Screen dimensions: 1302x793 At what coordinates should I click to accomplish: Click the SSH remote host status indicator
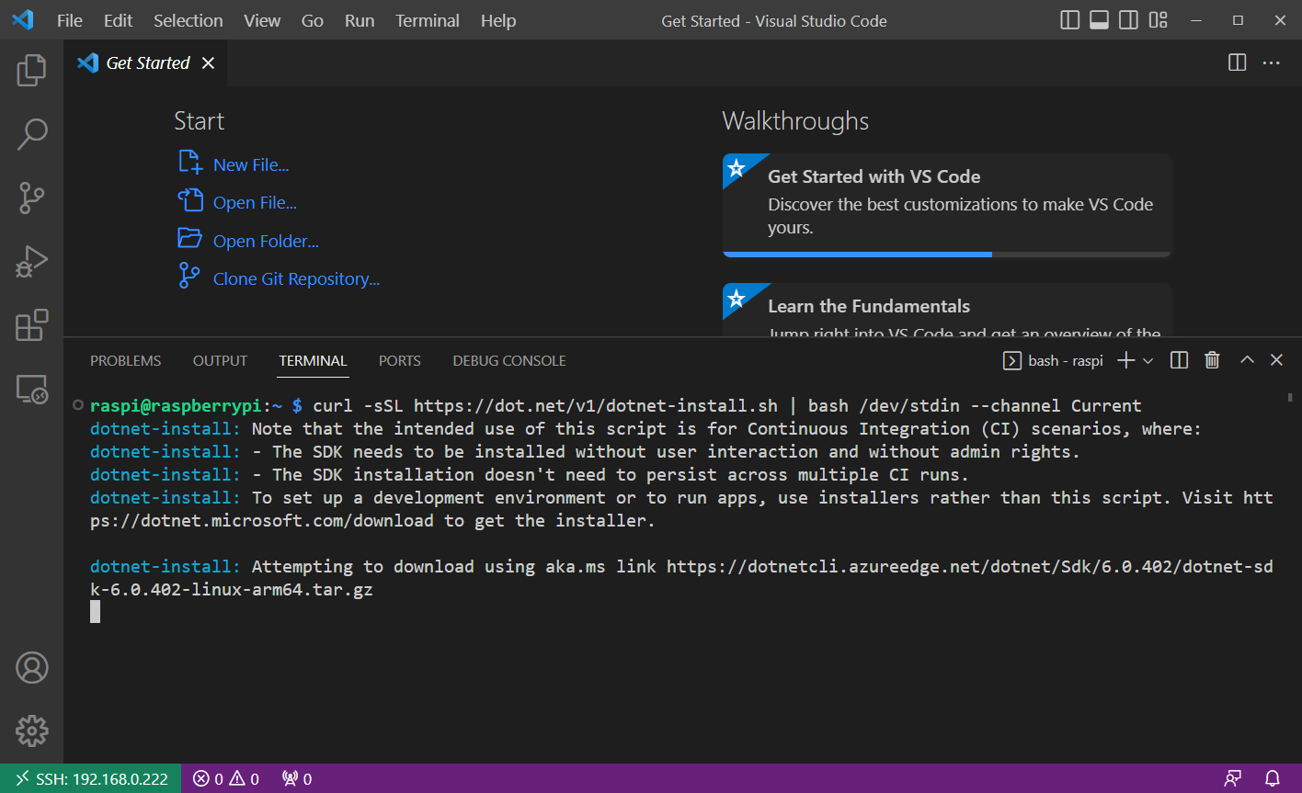(91, 778)
